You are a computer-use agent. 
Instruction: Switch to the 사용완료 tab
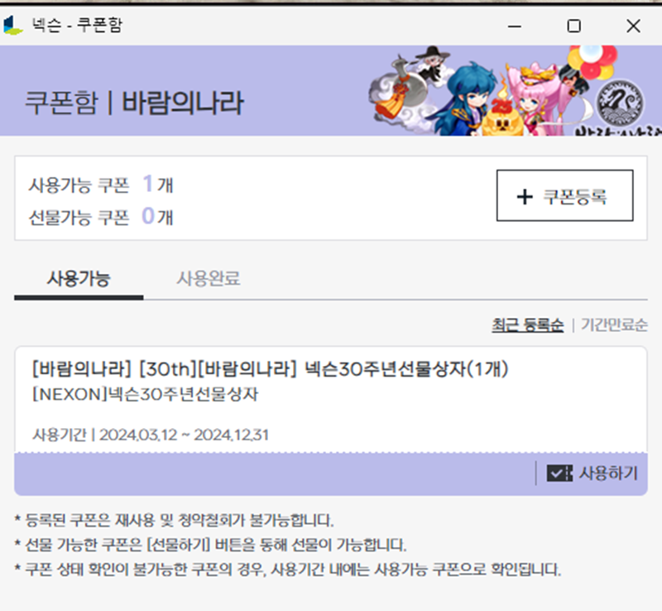209,279
